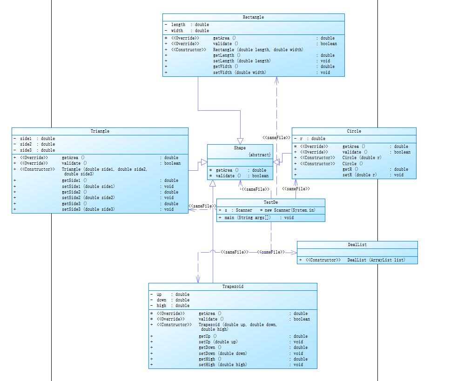Click r attribute in Circle

tap(309, 139)
